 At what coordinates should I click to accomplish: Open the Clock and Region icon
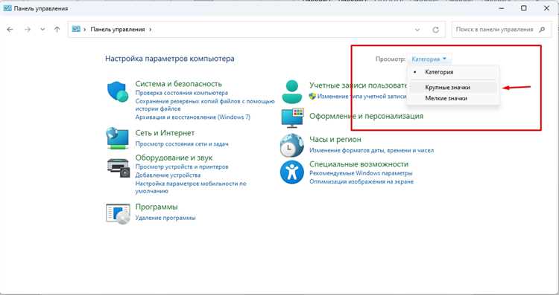pyautogui.click(x=291, y=146)
